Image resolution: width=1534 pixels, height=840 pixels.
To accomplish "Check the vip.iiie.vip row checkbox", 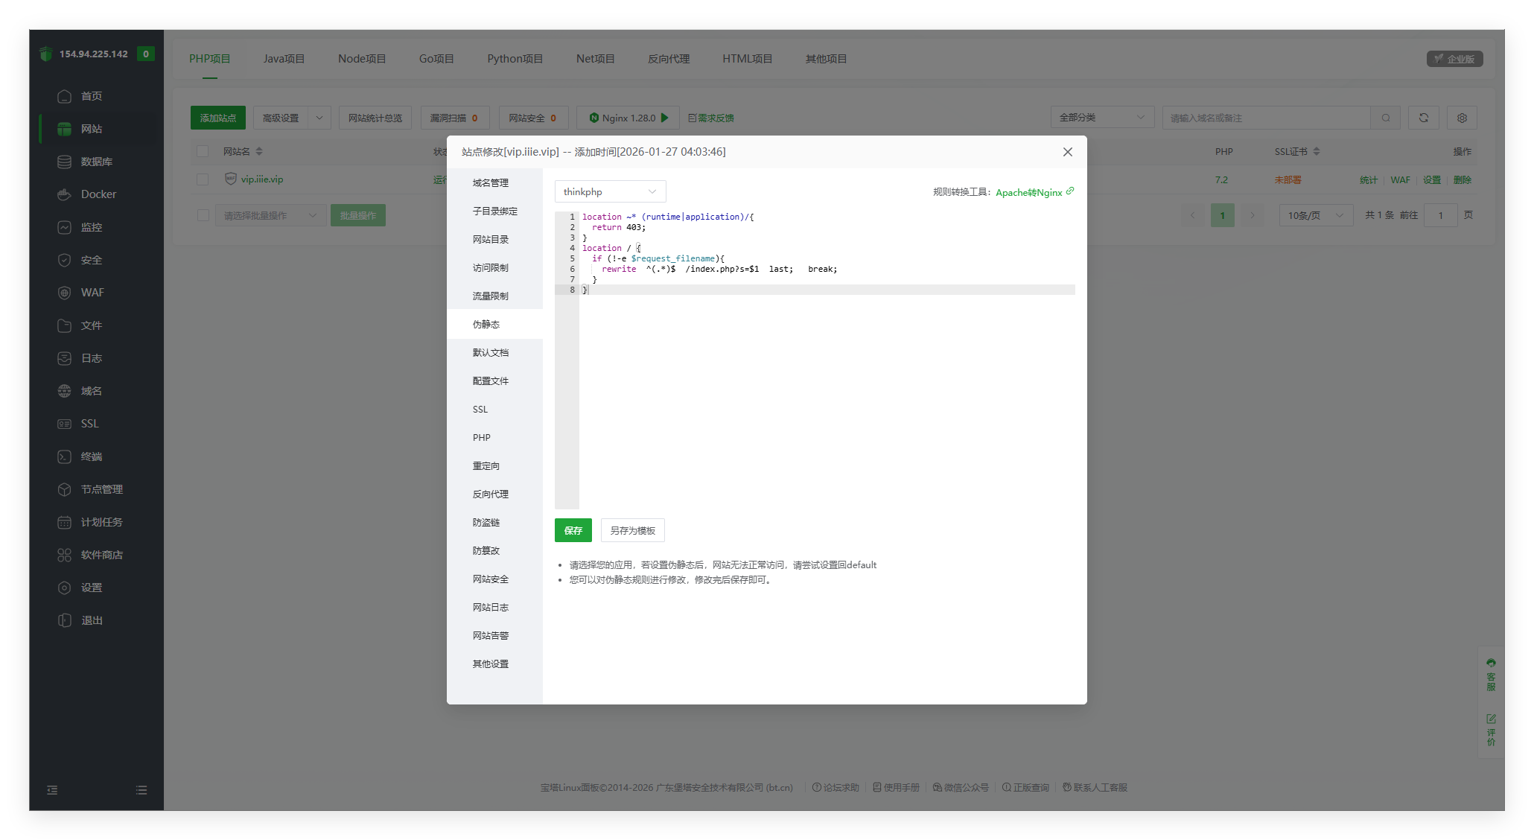I will (x=203, y=179).
